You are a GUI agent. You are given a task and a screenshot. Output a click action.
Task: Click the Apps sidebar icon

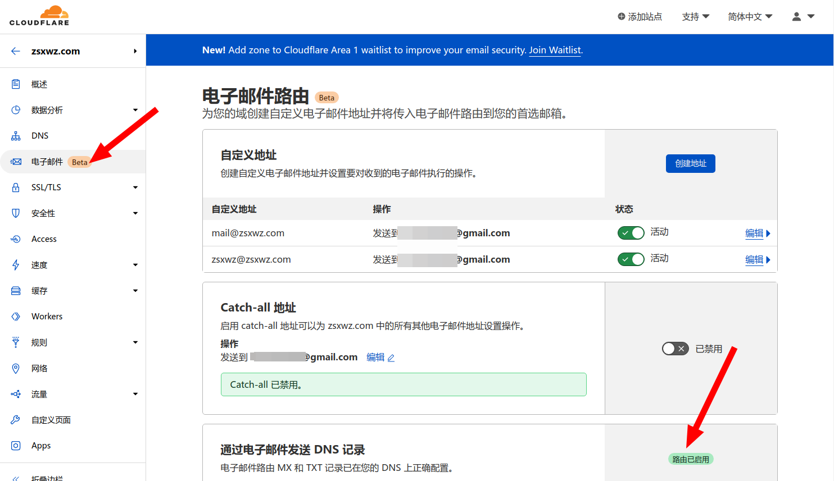[x=16, y=446]
